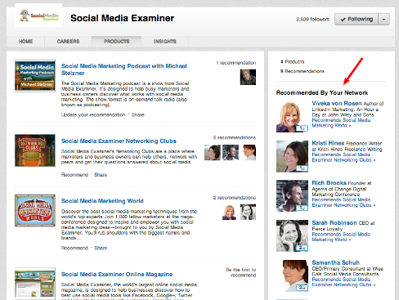
Task: Open the HOME tab
Action: [x=25, y=42]
